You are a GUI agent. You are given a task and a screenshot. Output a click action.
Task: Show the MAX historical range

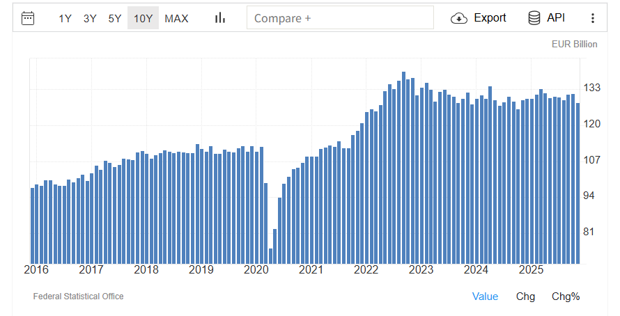pyautogui.click(x=176, y=18)
